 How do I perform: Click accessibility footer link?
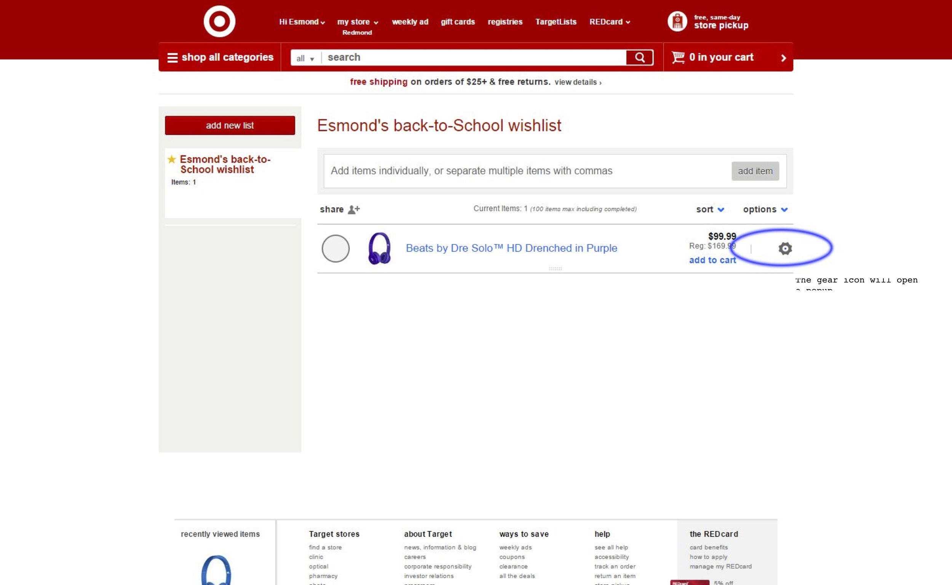pyautogui.click(x=611, y=557)
